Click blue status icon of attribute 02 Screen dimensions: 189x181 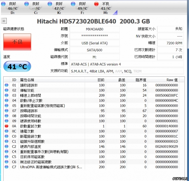pyautogui.click(x=6, y=90)
